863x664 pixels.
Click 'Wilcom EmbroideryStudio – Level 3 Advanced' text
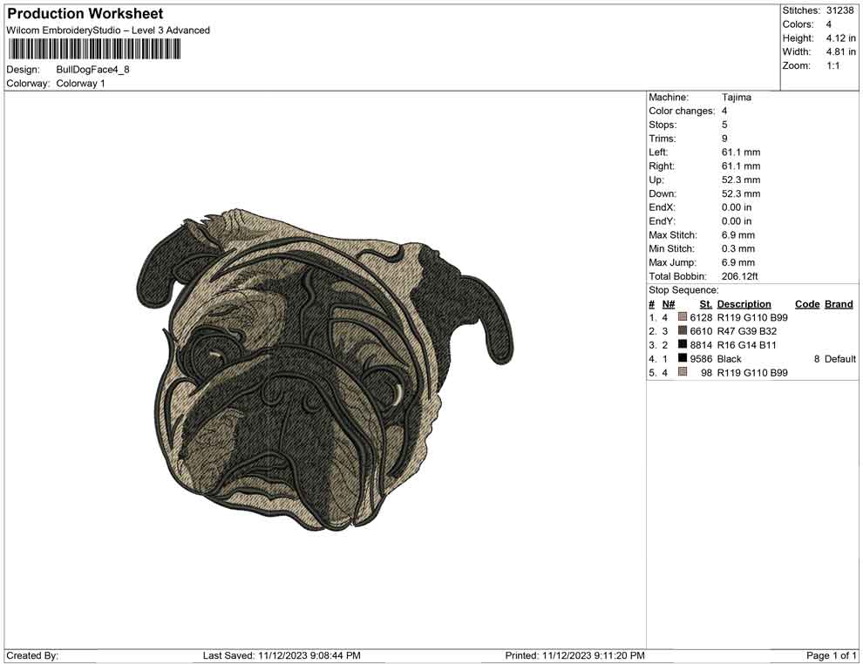(x=108, y=30)
